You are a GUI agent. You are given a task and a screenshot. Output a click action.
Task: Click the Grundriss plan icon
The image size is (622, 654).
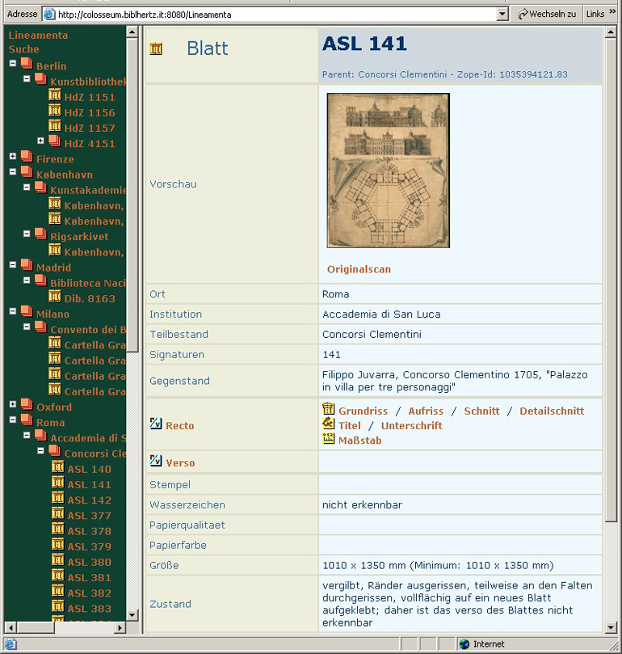tap(328, 410)
